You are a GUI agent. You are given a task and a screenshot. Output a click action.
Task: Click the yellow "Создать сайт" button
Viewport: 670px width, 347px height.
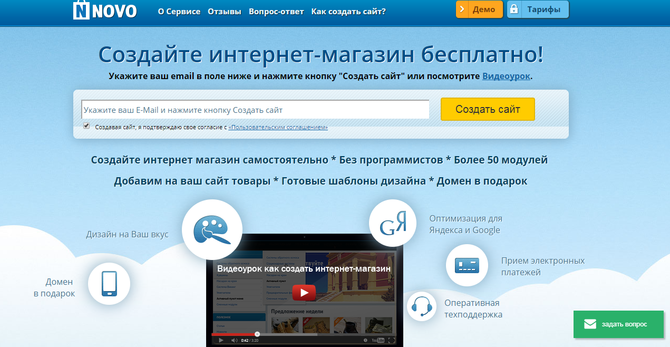[488, 109]
